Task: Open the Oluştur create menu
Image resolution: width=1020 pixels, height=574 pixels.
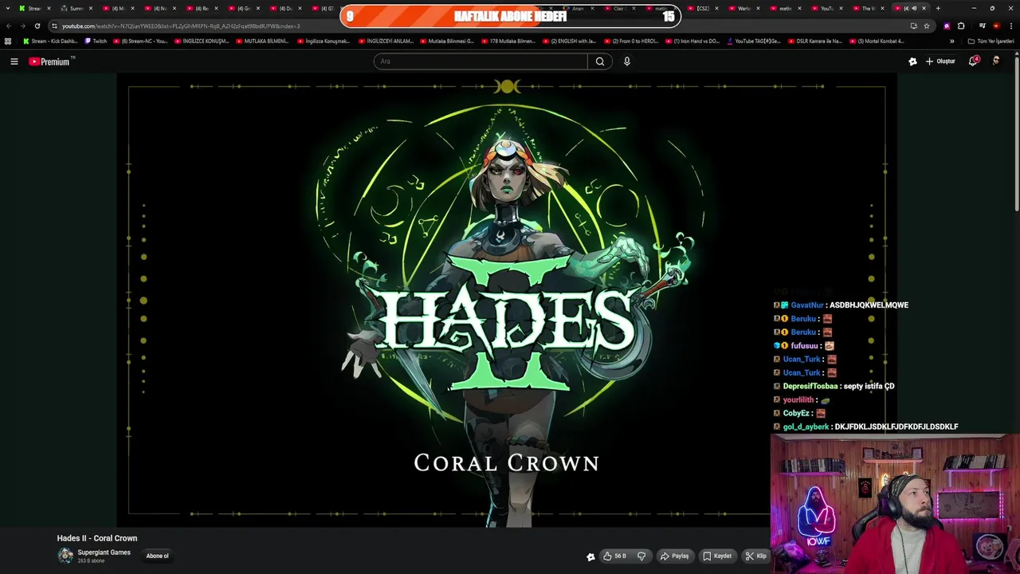Action: (940, 61)
